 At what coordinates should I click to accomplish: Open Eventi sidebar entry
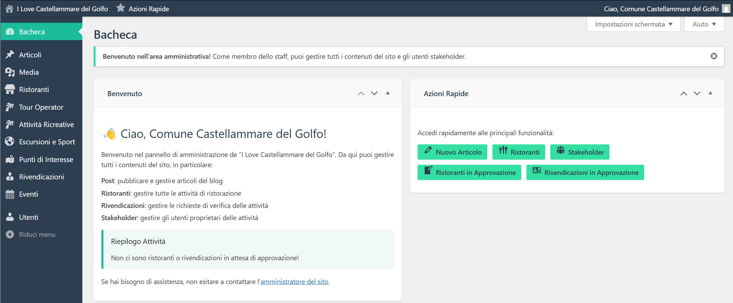tap(41, 194)
